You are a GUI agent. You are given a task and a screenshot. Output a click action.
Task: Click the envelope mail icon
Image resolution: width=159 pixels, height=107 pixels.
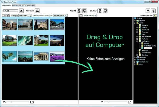[148, 11]
